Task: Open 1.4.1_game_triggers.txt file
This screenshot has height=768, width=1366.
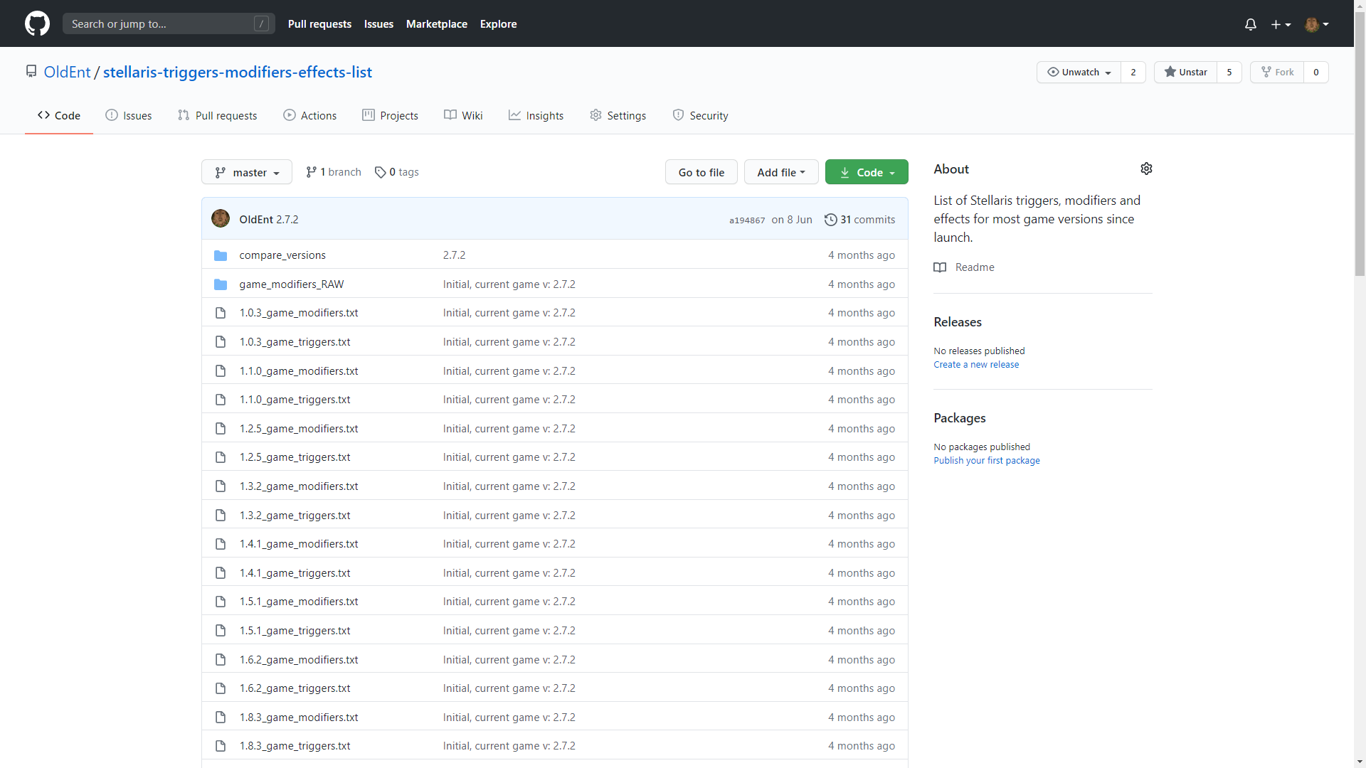Action: pos(295,573)
